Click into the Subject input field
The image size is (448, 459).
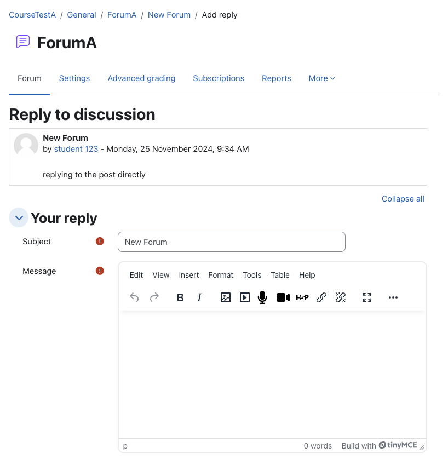pos(232,242)
